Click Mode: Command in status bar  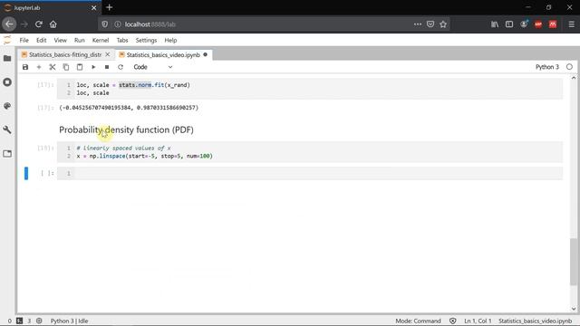[x=418, y=321]
